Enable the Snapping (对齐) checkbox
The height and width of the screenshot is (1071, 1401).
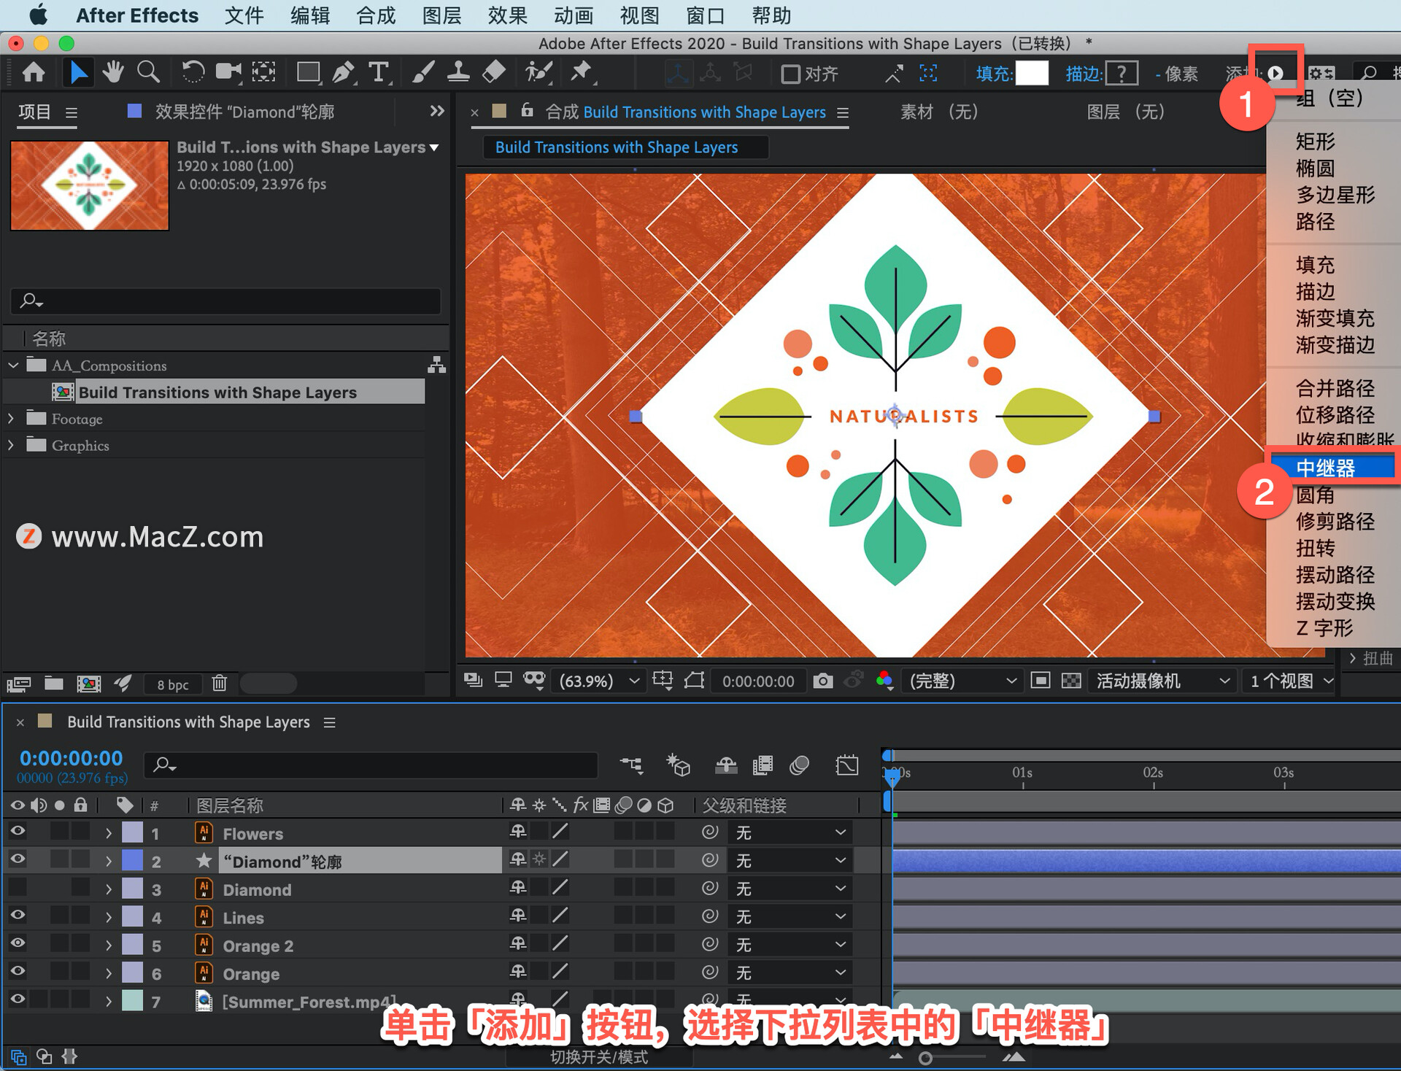pos(790,74)
